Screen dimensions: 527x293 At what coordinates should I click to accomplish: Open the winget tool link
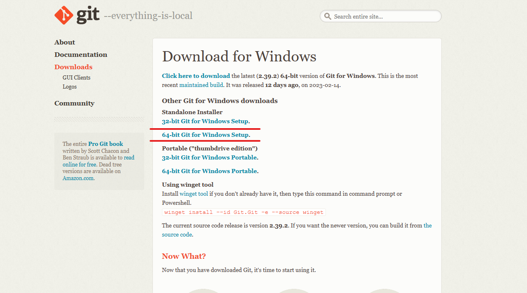point(194,194)
